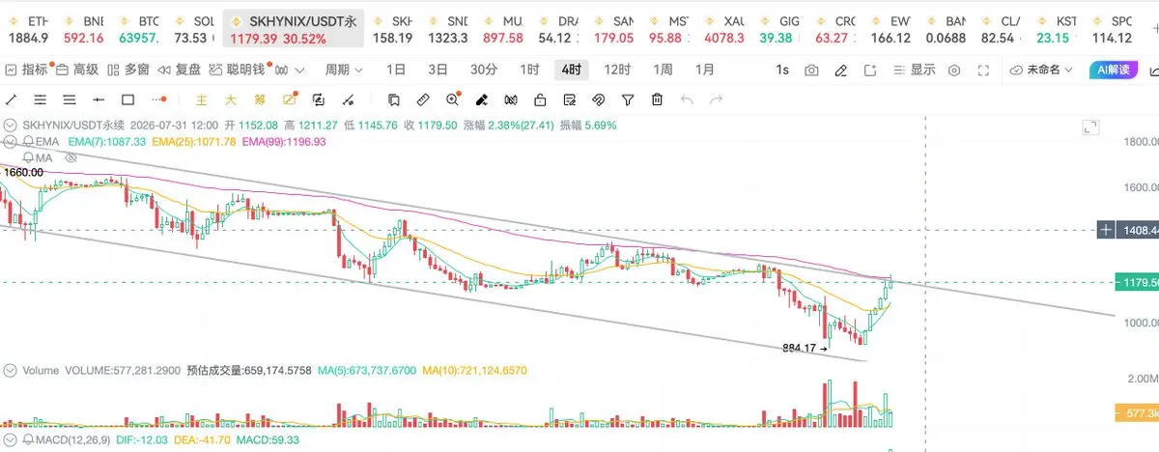
Task: Collapse the EMA indicator row
Action: click(x=10, y=141)
